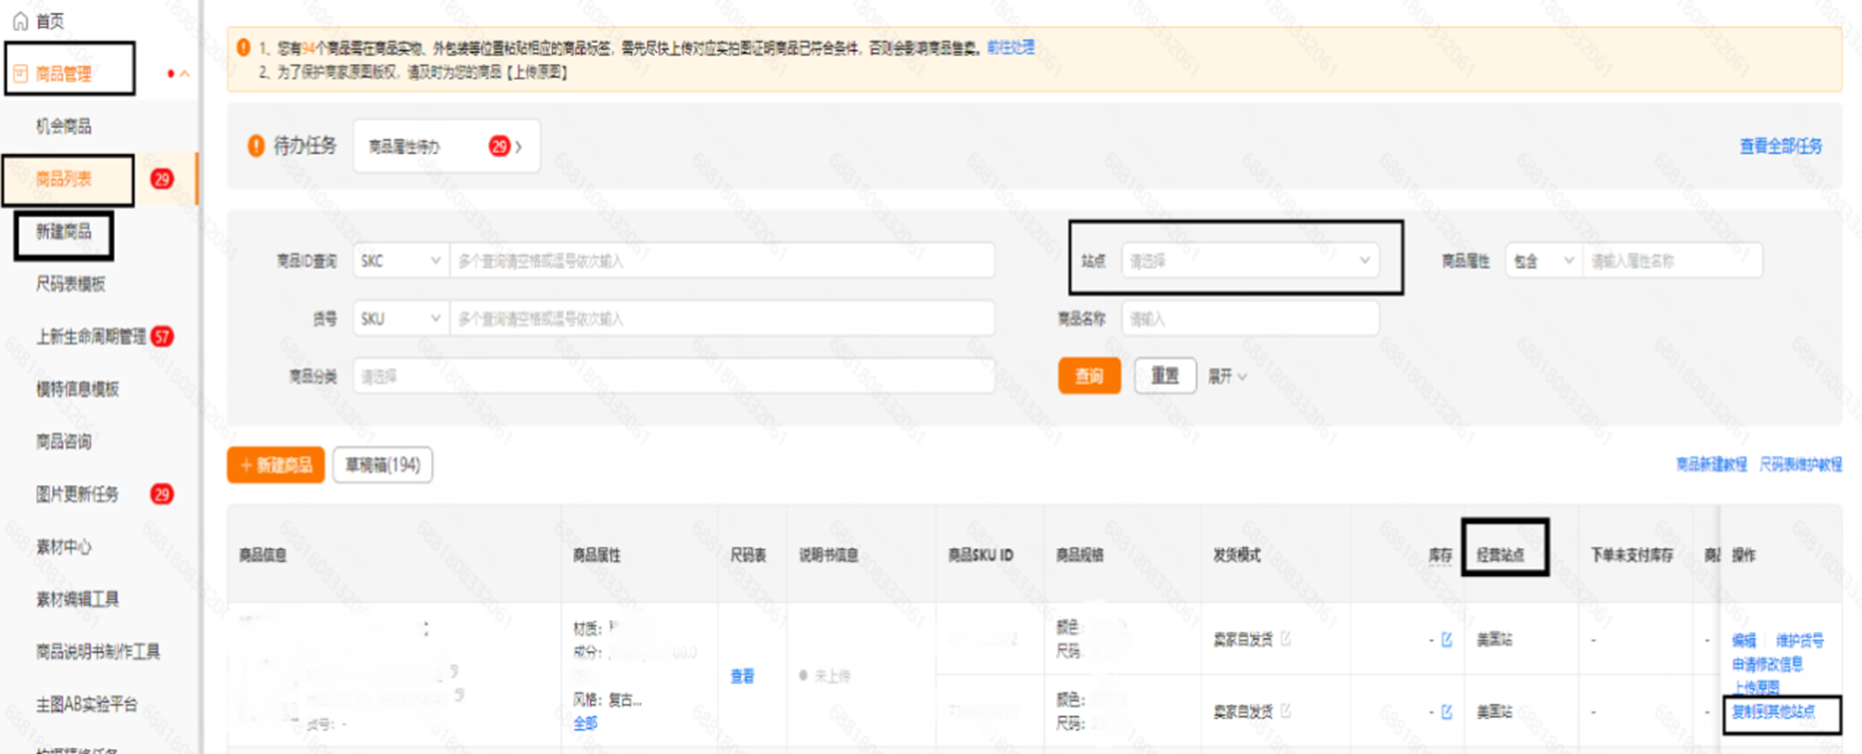The image size is (1862, 754).
Task: Click the 复制到其他站点 link
Action: tap(1774, 712)
